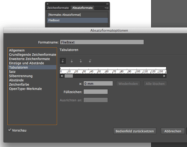
Task: Select the Tabulatoren category
Action: tap(32, 67)
